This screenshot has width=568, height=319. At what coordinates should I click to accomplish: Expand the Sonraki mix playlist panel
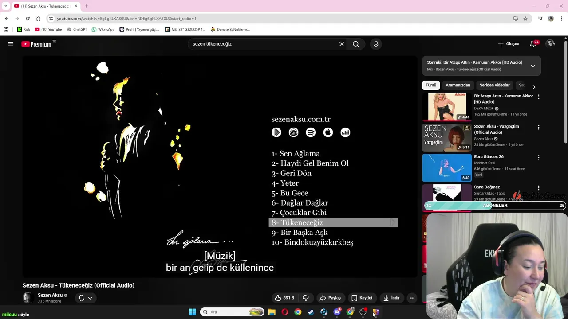(533, 66)
